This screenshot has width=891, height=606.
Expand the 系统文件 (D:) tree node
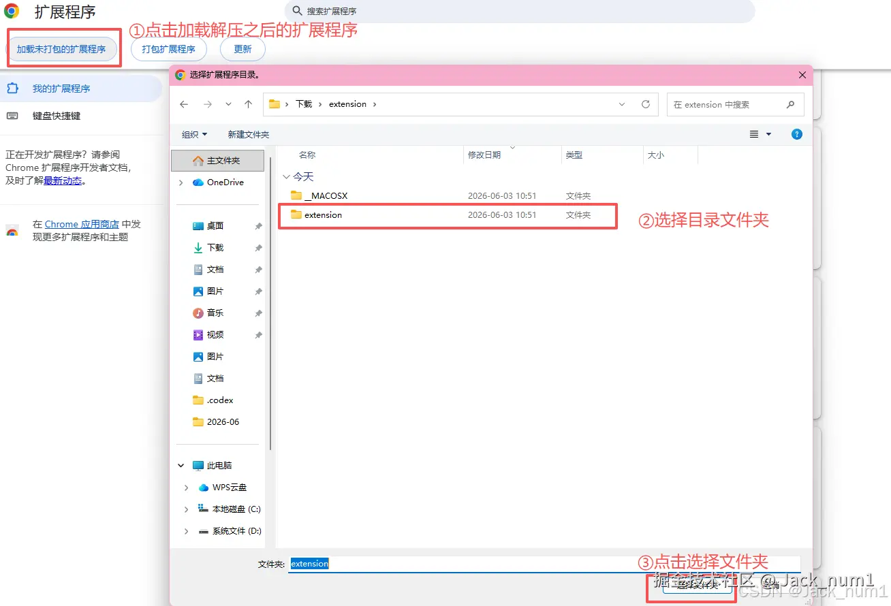187,531
